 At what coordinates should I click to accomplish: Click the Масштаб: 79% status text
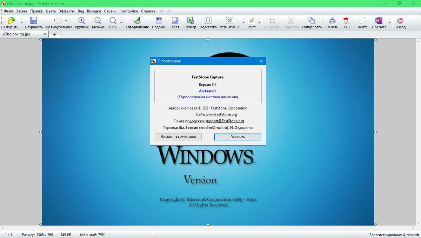click(x=93, y=234)
